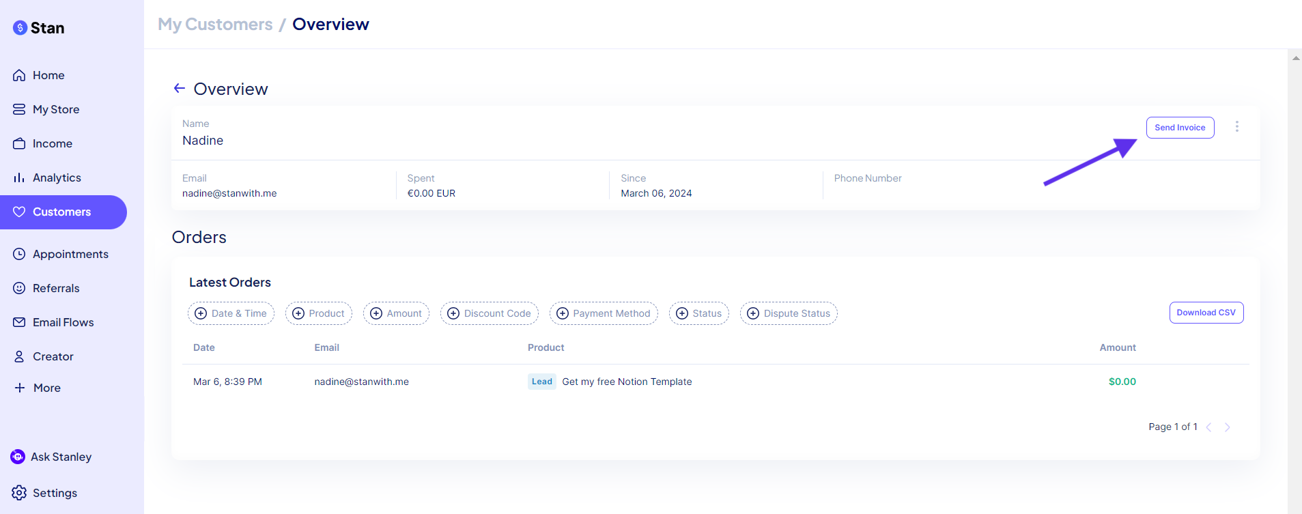This screenshot has height=514, width=1302.
Task: Add the Date & Time filter
Action: point(231,313)
